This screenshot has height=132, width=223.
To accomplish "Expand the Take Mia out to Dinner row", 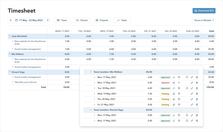I will pyautogui.click(x=13, y=82).
